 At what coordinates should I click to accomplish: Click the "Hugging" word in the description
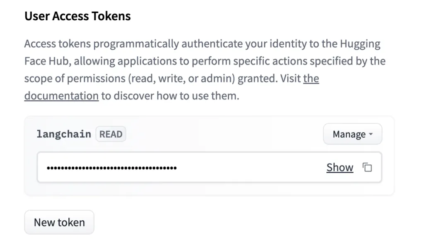coord(360,44)
